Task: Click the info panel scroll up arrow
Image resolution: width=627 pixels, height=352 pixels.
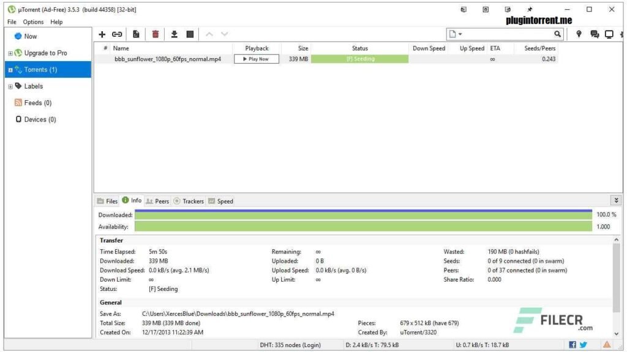Action: point(616,240)
